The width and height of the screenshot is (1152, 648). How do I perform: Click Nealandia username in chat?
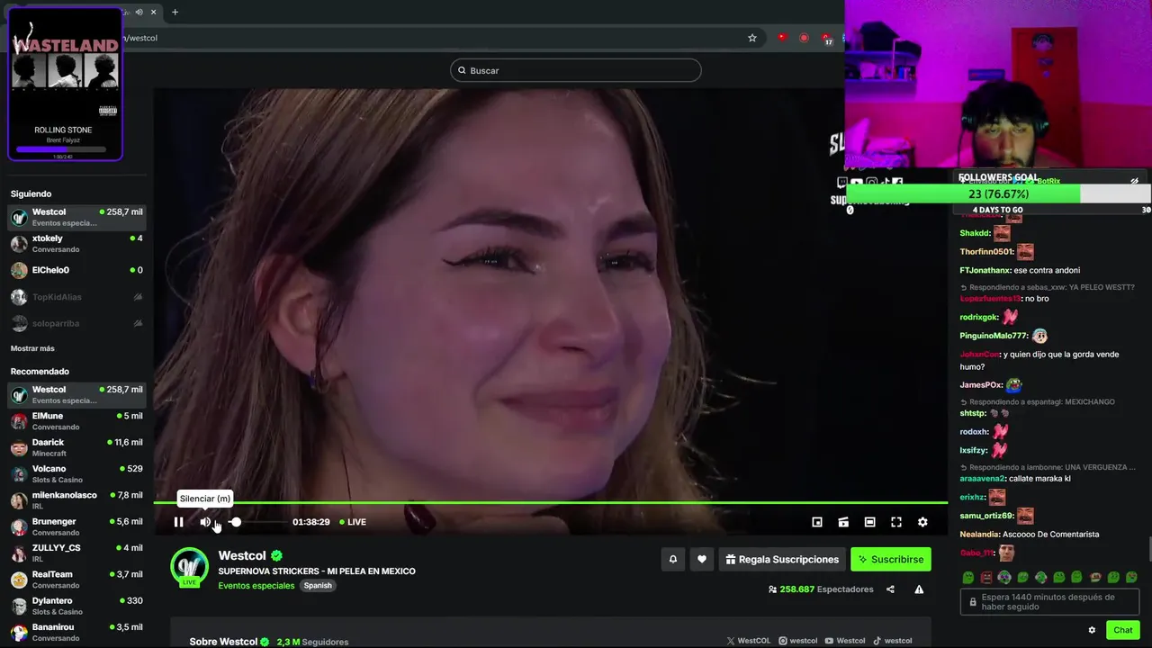[980, 534]
